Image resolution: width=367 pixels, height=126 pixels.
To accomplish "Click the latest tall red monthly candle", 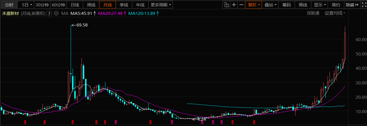I will click(345, 46).
